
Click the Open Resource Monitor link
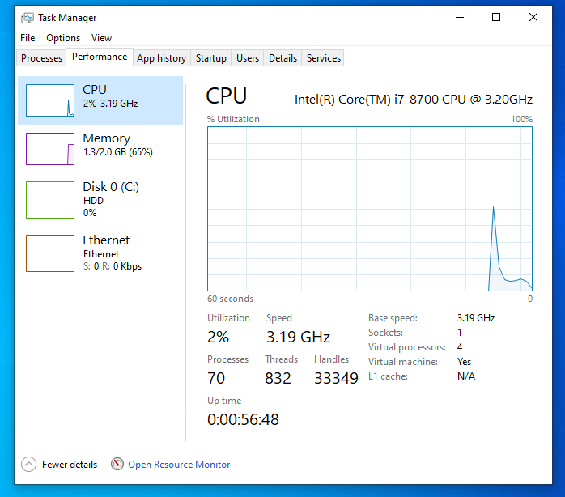pyautogui.click(x=179, y=465)
